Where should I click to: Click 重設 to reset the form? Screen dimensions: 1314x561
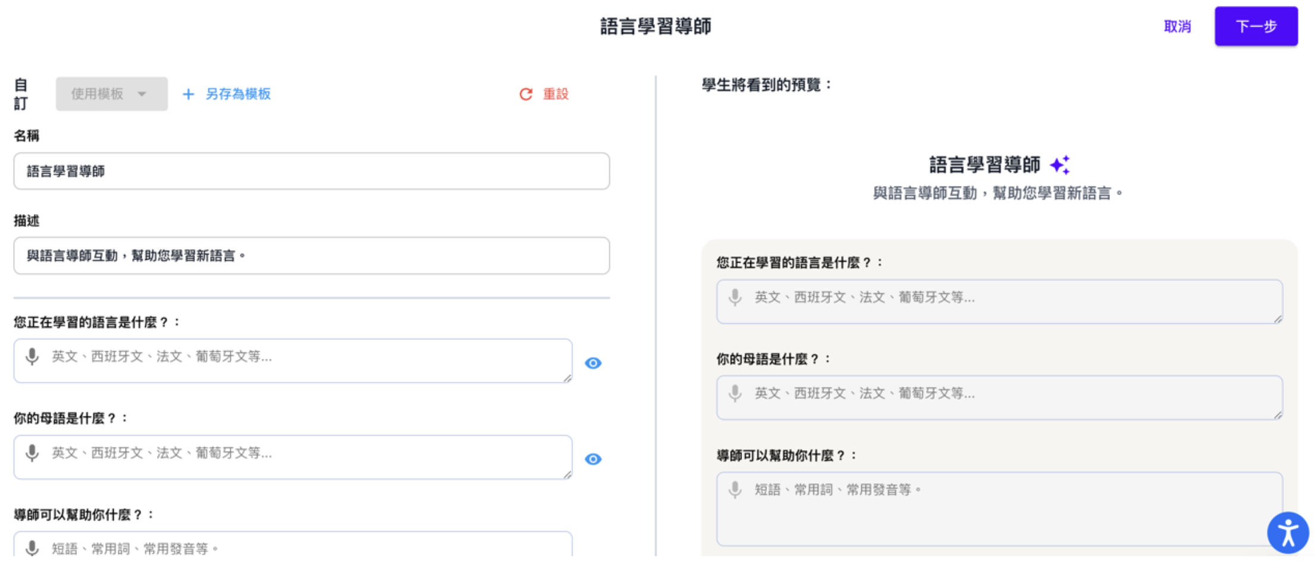[x=555, y=94]
